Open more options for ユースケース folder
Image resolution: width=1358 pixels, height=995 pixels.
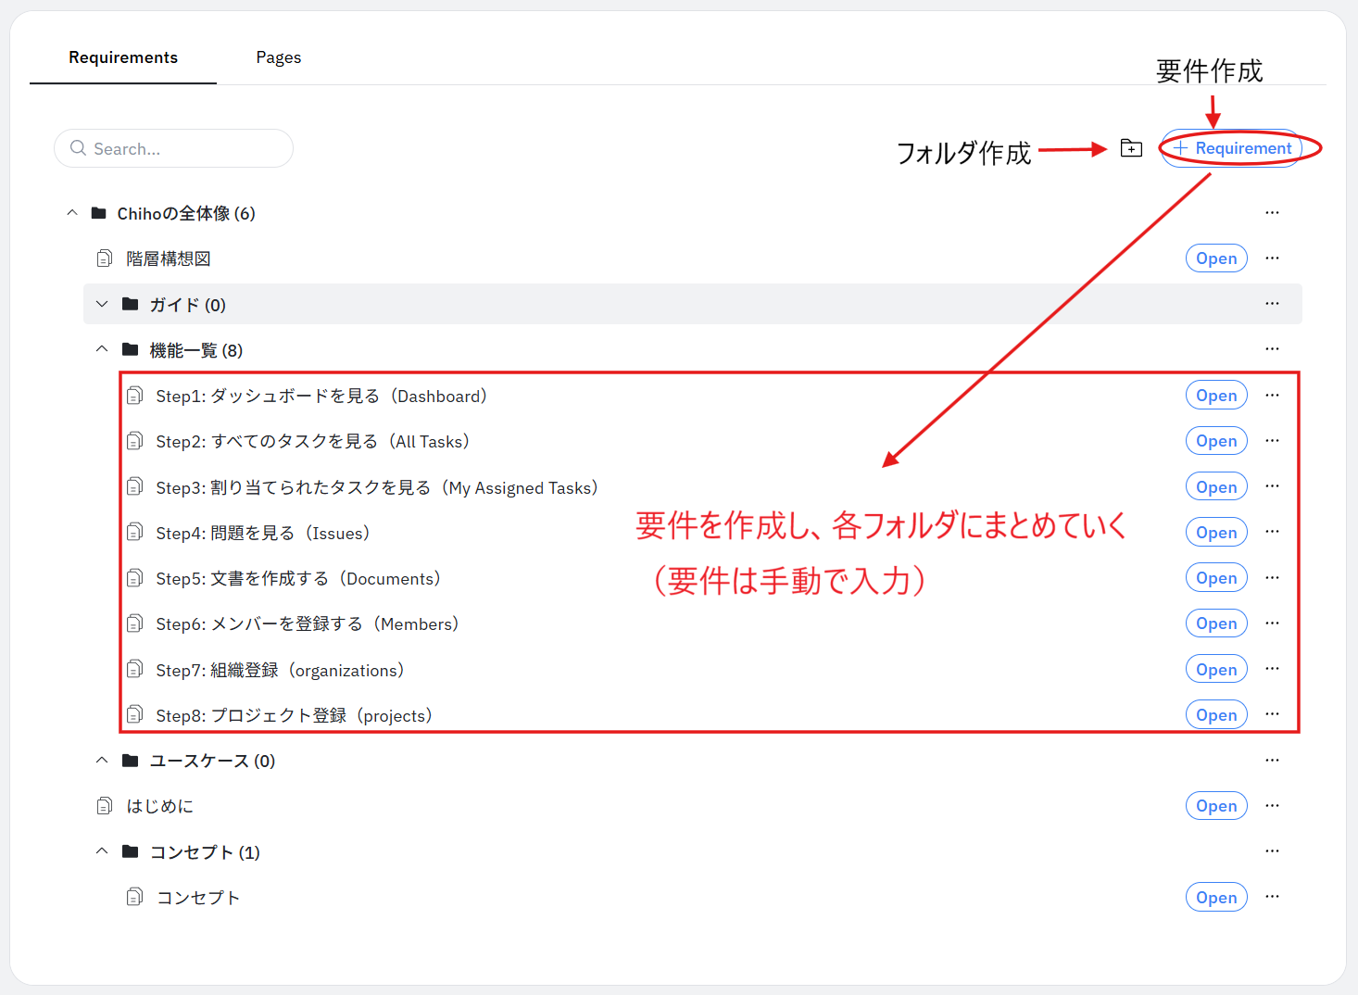[1272, 761]
